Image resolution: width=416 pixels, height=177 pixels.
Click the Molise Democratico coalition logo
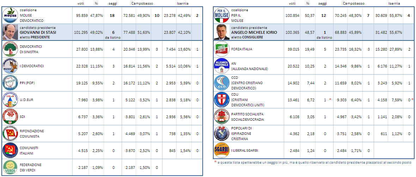tap(10, 15)
